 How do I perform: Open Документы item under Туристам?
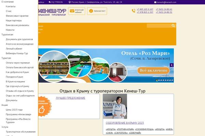click(12, 100)
